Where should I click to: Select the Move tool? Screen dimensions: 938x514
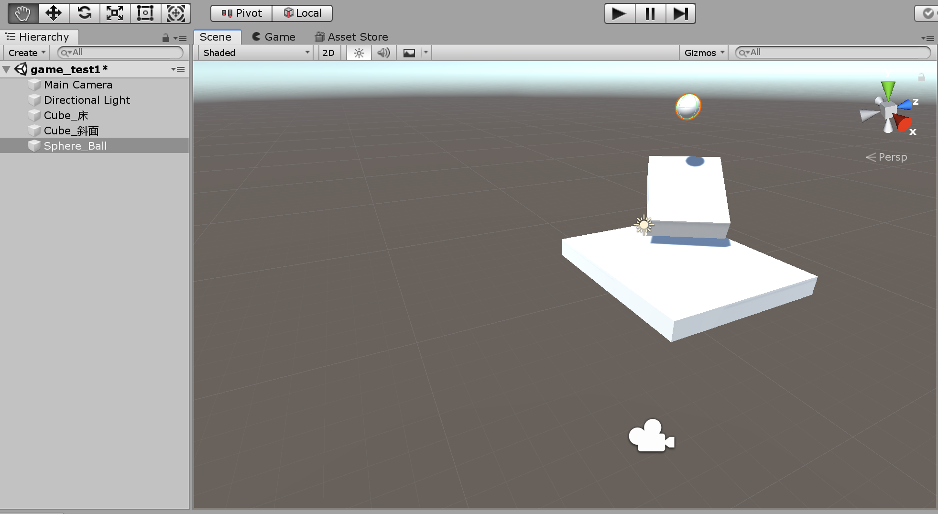point(53,13)
